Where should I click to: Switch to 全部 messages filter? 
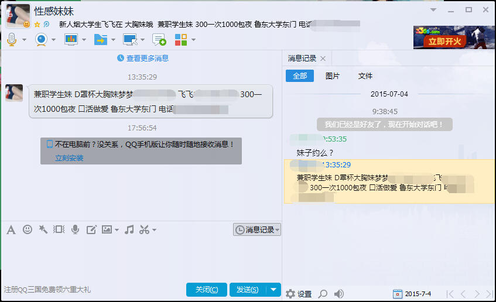click(300, 76)
